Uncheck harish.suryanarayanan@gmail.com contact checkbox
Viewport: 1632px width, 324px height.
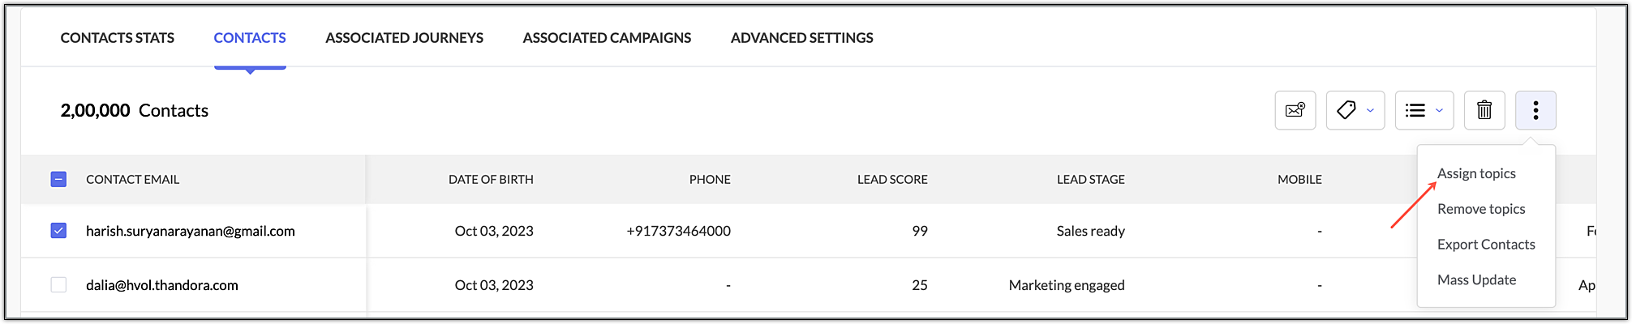click(58, 231)
